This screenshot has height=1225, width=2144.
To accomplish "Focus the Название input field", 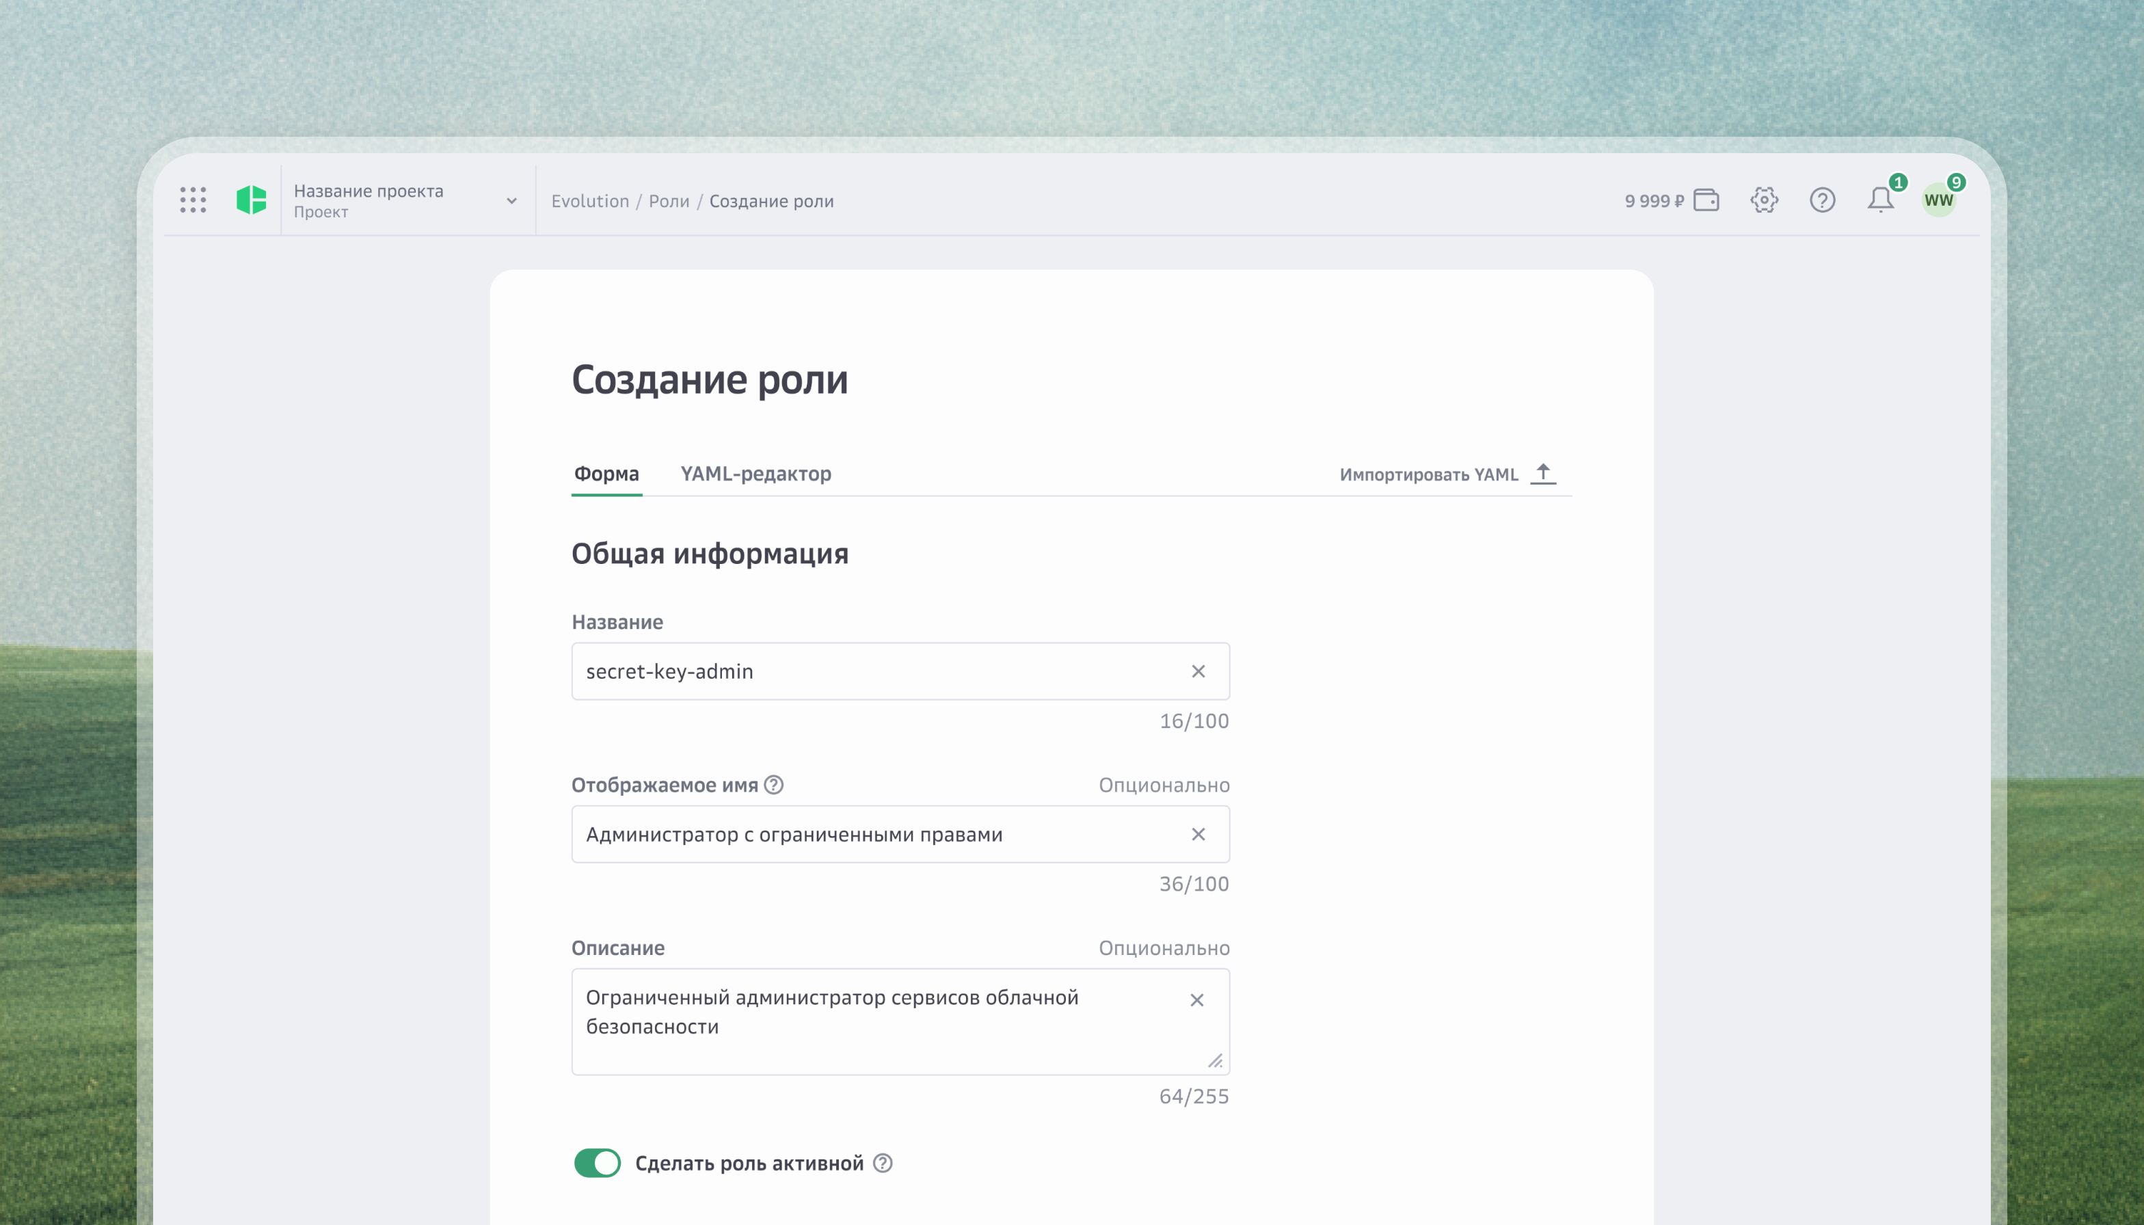I will tap(900, 671).
